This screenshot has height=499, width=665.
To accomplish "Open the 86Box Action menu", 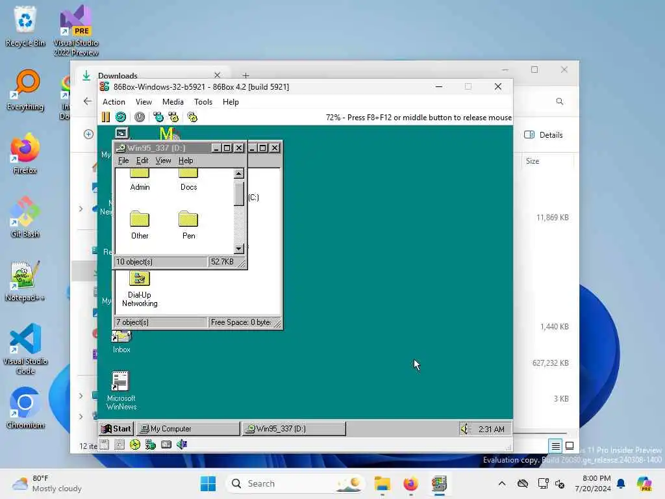I will coord(114,102).
